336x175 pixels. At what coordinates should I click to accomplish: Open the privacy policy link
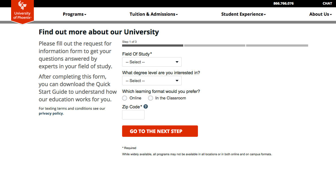(51, 114)
